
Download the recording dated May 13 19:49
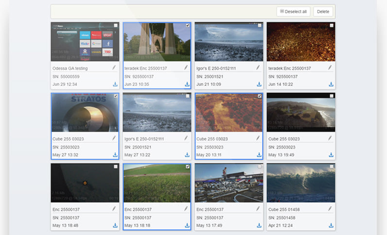[x=331, y=155]
